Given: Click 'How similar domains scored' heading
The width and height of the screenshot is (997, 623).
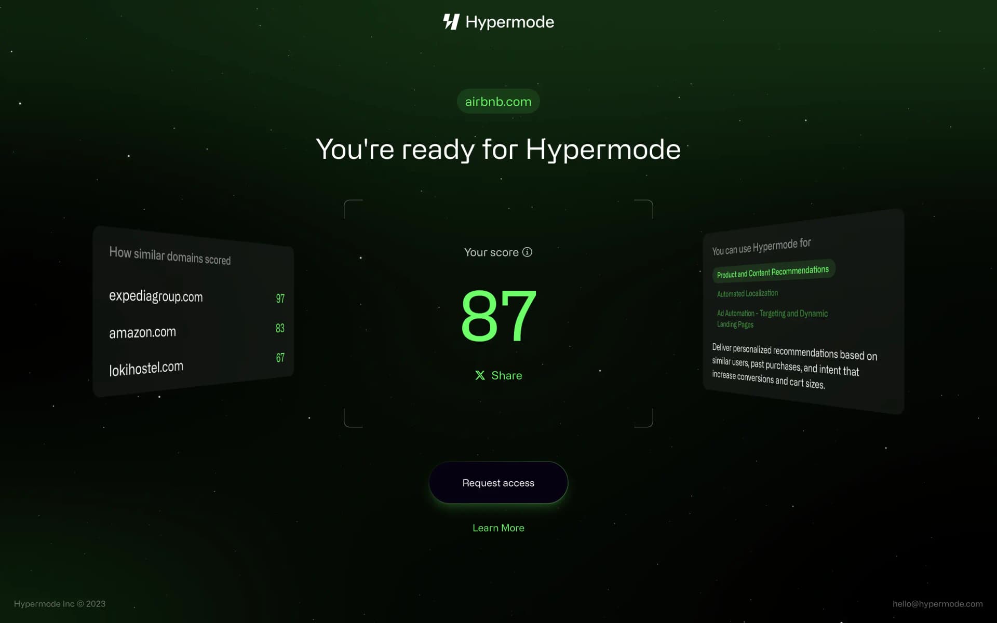Looking at the screenshot, I should [x=170, y=256].
